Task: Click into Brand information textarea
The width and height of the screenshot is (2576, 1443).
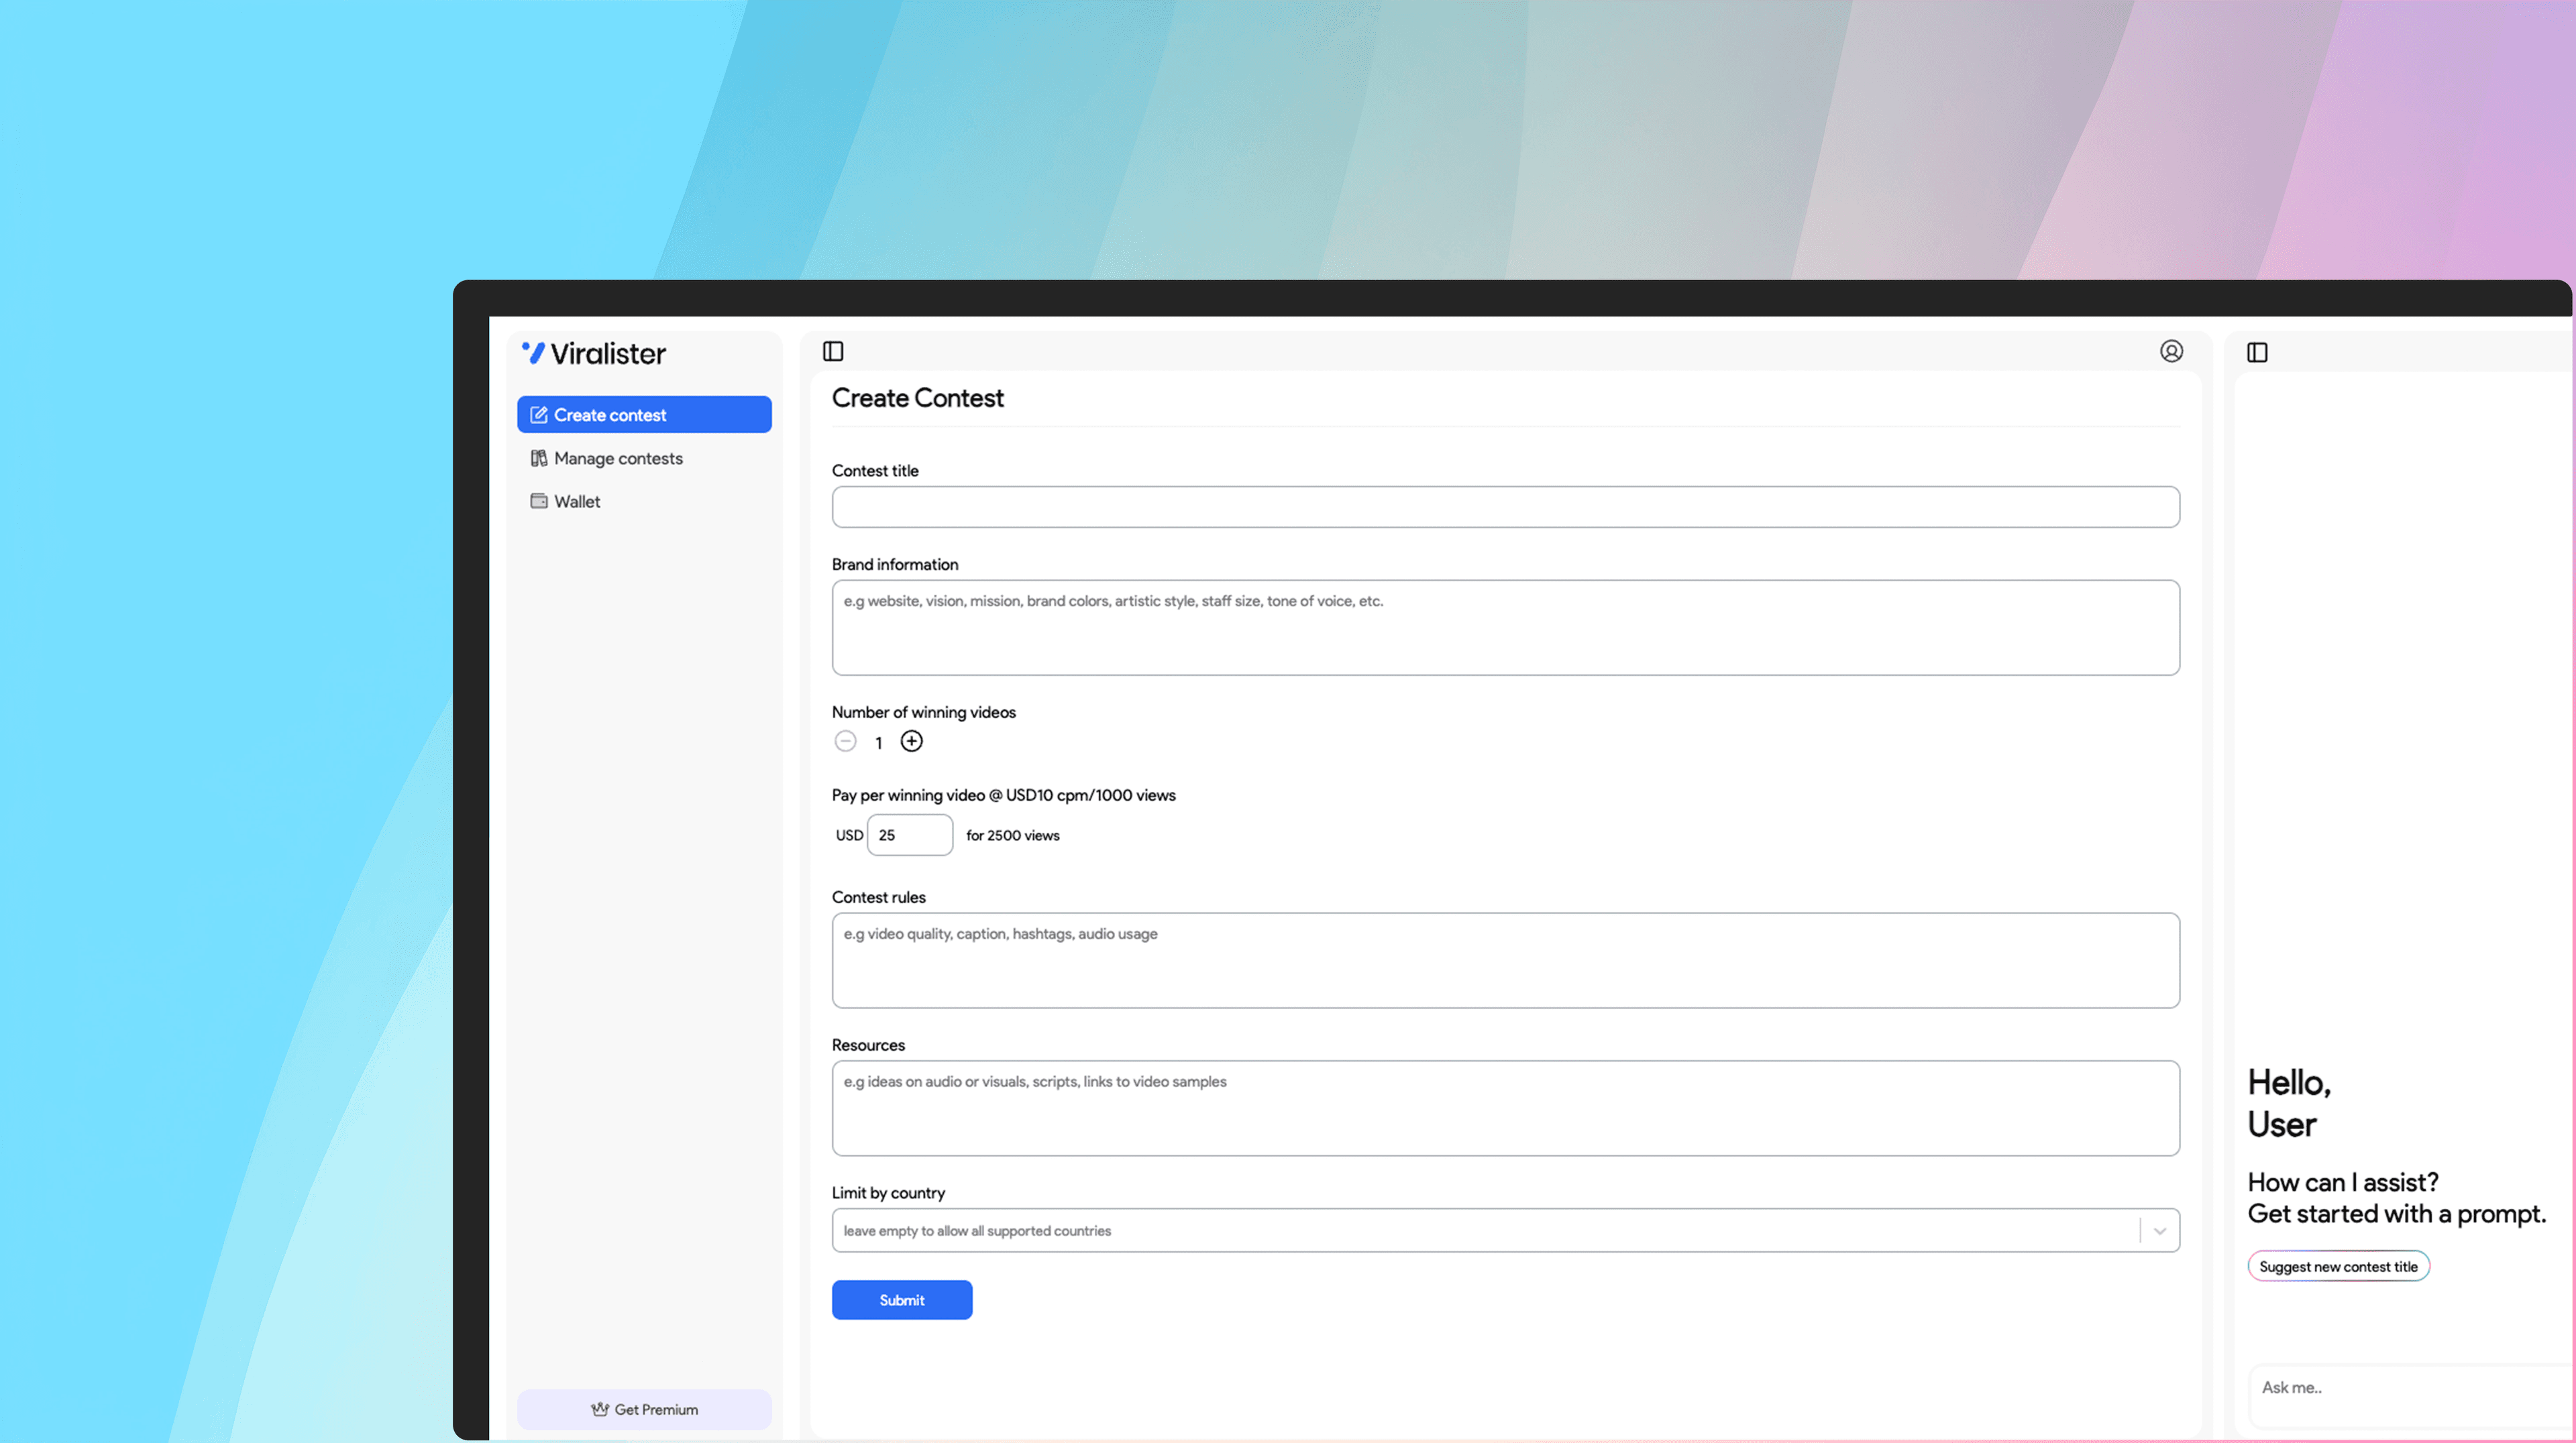Action: [1504, 628]
